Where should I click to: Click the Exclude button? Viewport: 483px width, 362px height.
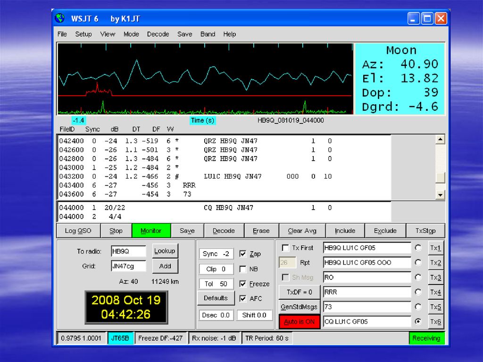point(385,230)
